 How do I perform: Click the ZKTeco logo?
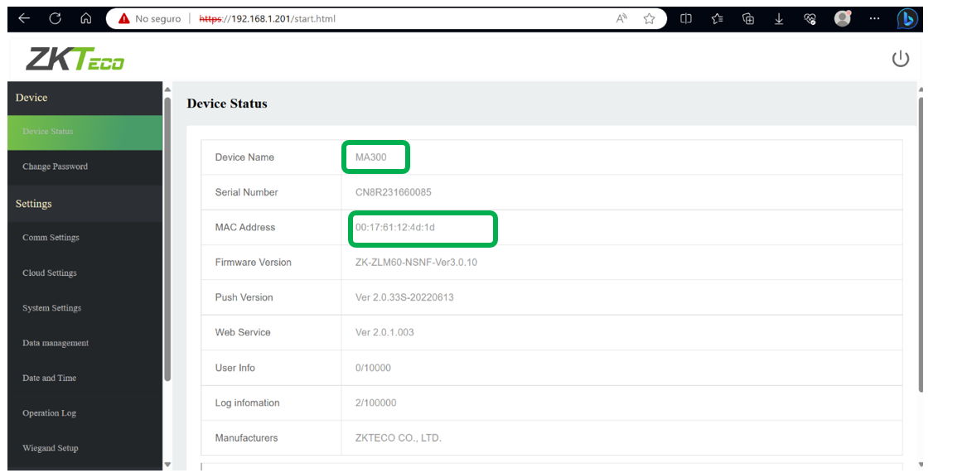click(x=75, y=60)
